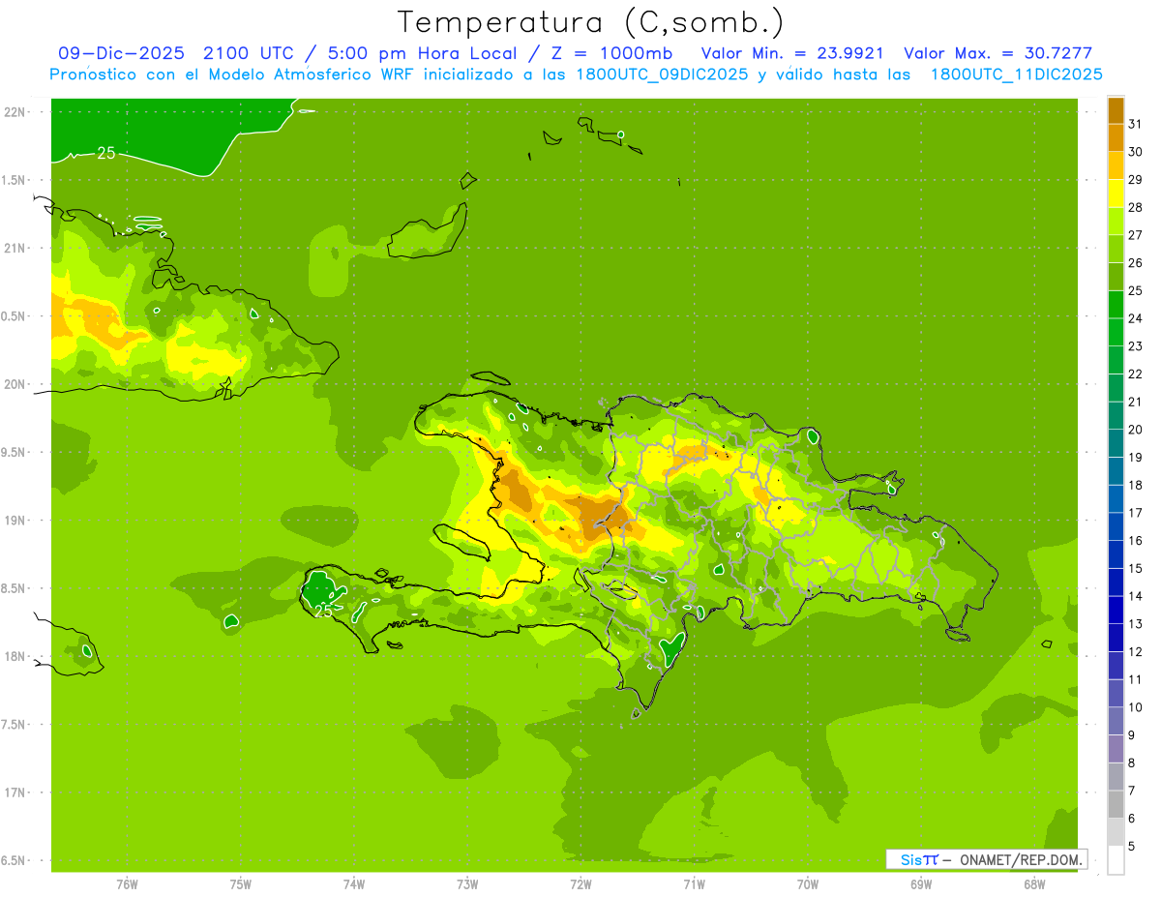1161x897 pixels.
Task: Click colorbar swatch between 29 and 30
Action: 1116,165
